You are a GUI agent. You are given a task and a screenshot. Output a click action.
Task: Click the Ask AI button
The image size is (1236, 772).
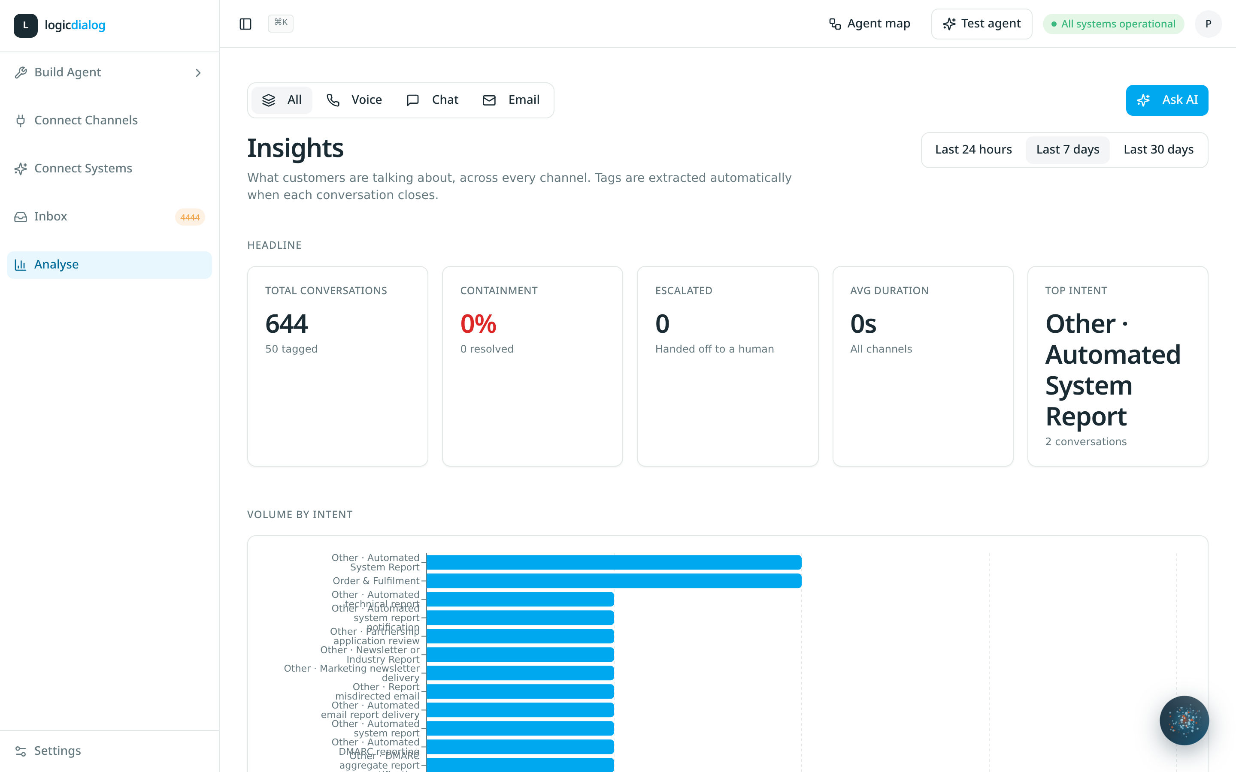[x=1167, y=100]
